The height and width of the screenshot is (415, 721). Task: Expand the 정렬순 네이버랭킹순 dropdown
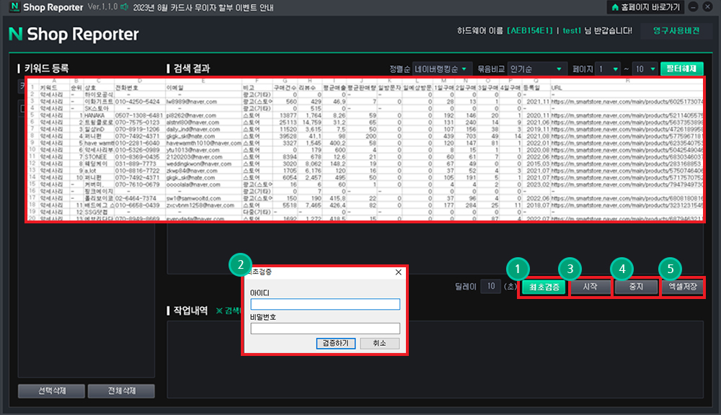(x=441, y=69)
